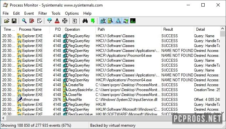Viewport: 226px width, 129px height.
Task: Open the Options menu
Action: (72, 13)
